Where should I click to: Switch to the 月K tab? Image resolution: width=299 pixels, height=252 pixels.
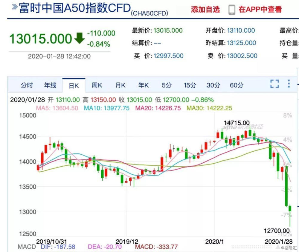pyautogui.click(x=120, y=85)
